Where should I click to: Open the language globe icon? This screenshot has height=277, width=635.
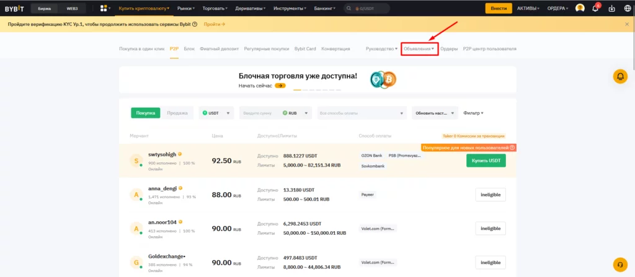(x=628, y=8)
